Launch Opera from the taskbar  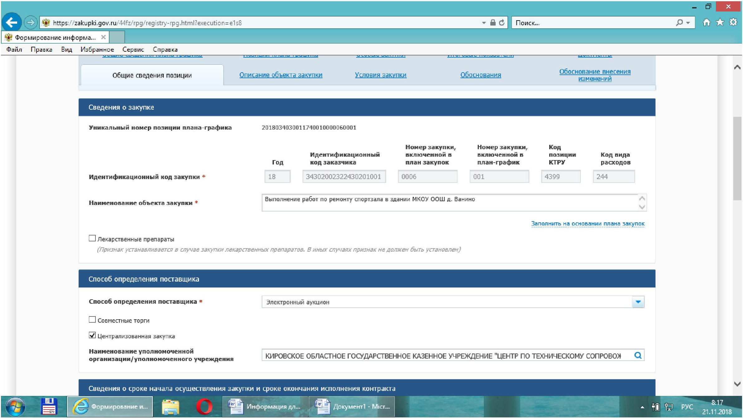[204, 406]
